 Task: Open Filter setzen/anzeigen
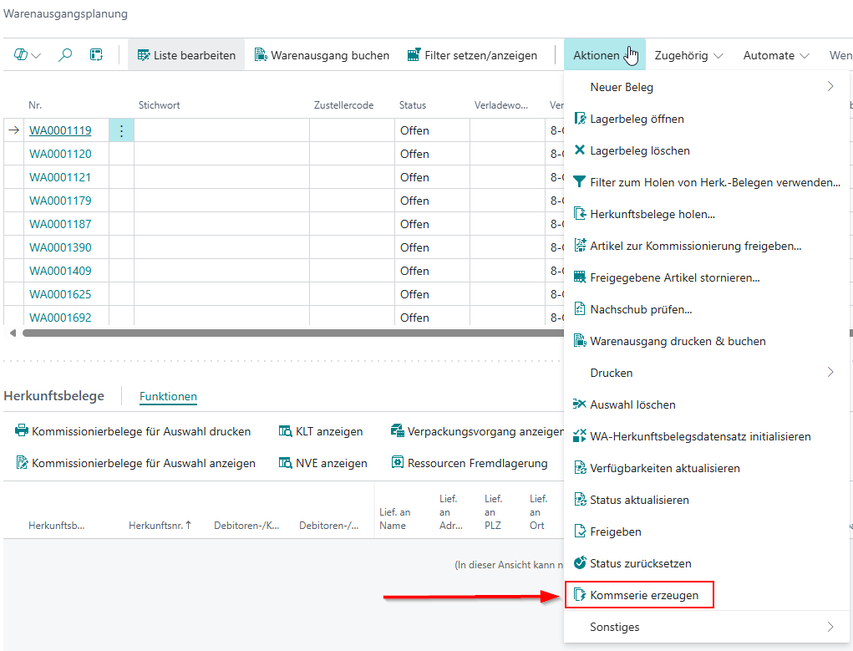(x=472, y=55)
